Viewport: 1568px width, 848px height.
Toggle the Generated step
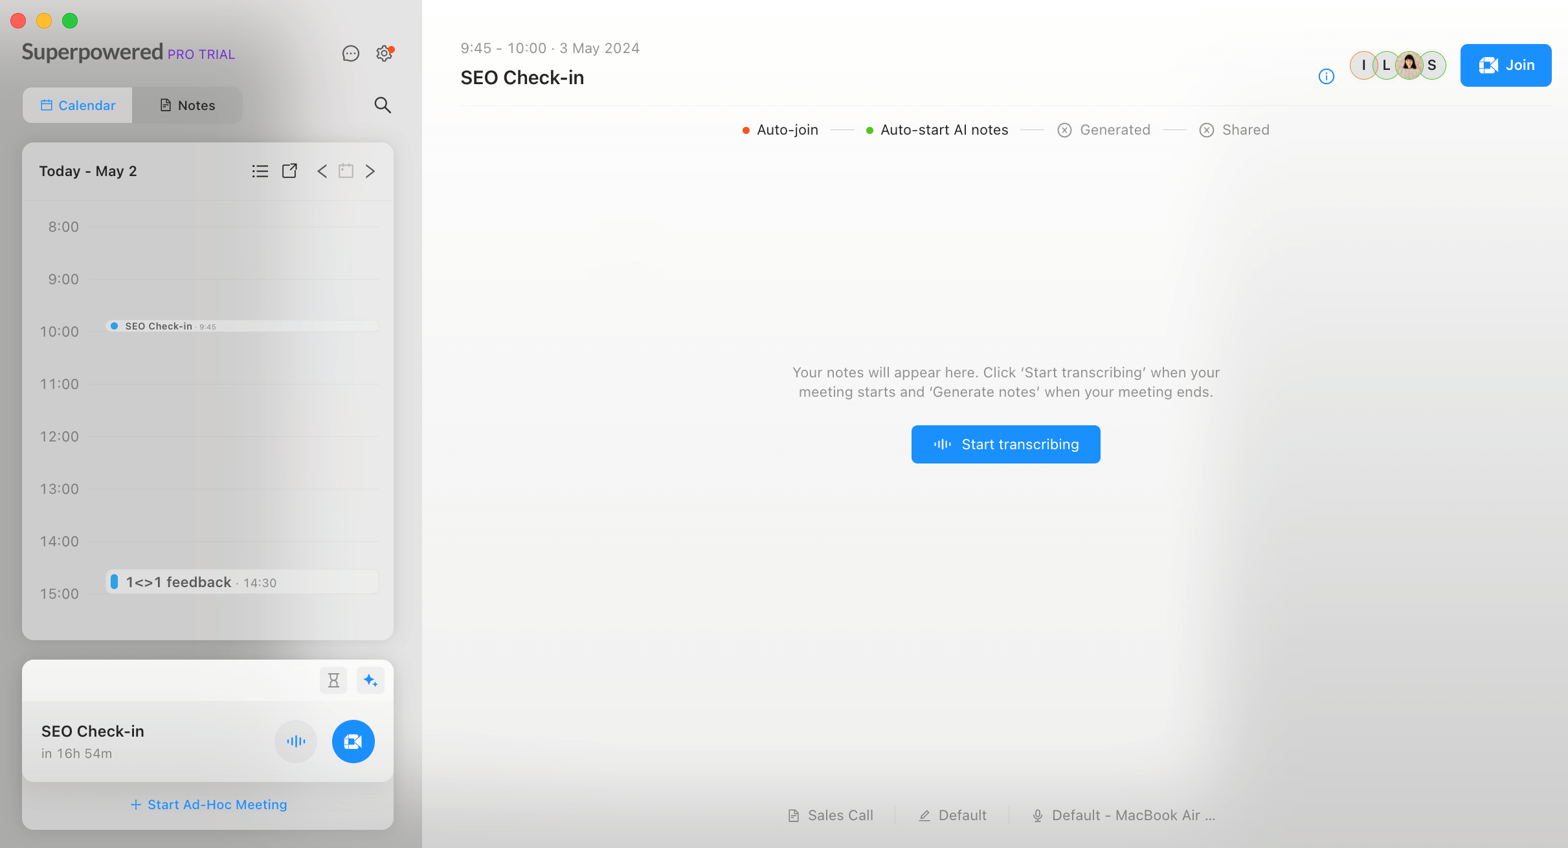[1104, 130]
